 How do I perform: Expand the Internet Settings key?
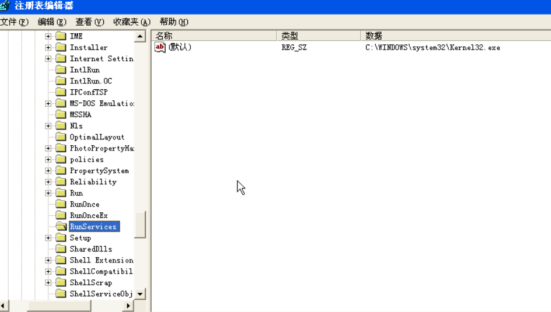coord(48,59)
